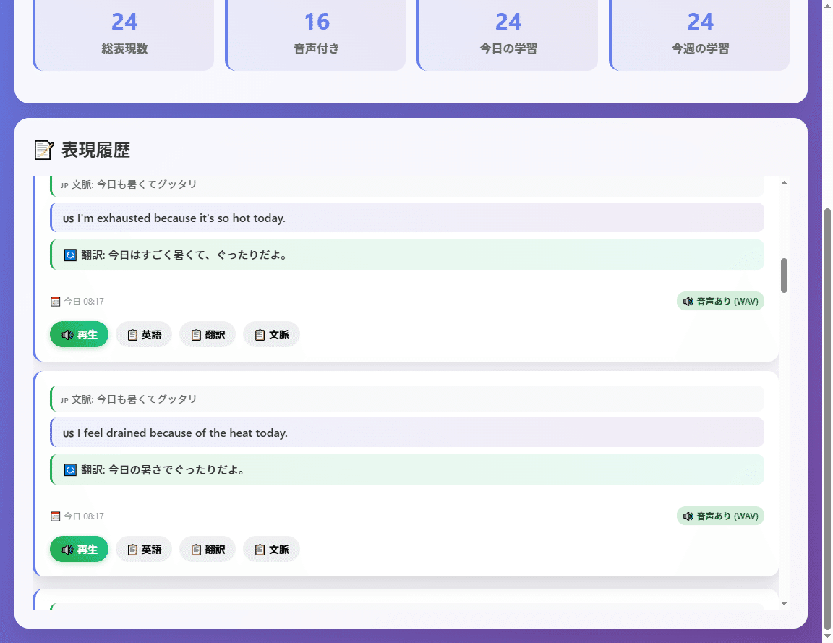The image size is (833, 643).
Task: Click the 英語 copy button on the second card
Action: pos(144,549)
